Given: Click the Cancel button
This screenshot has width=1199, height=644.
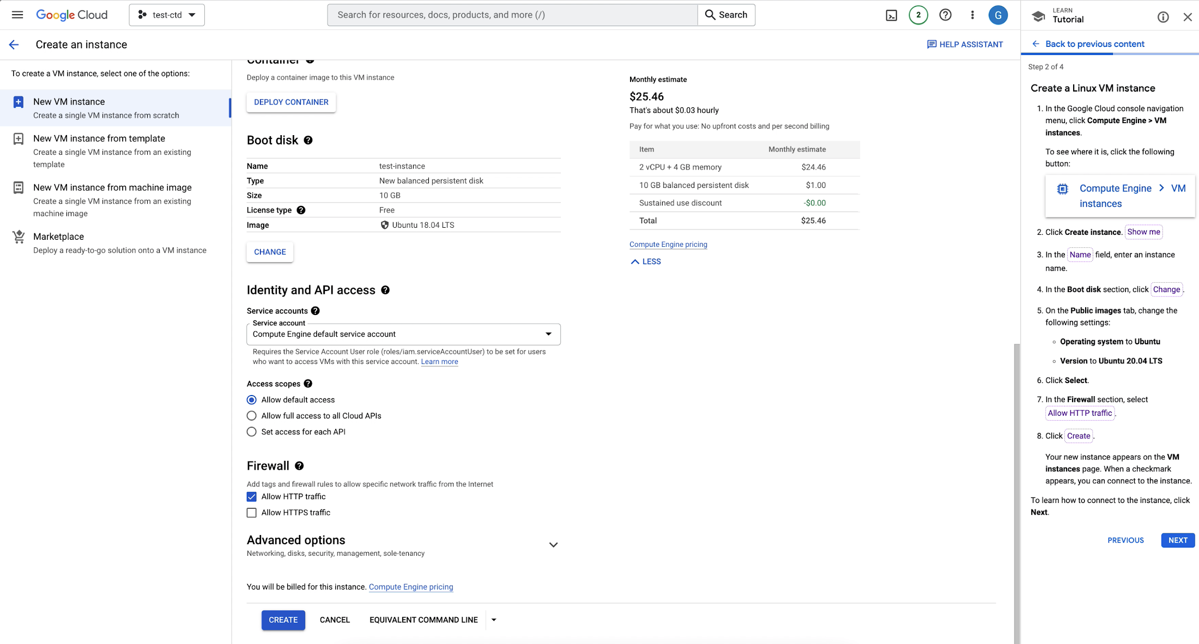Looking at the screenshot, I should point(335,620).
